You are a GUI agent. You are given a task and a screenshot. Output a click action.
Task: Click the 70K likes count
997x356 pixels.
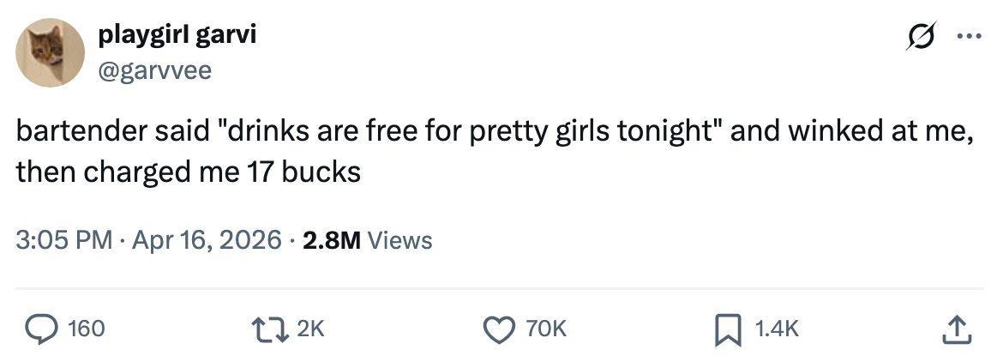[x=547, y=328]
